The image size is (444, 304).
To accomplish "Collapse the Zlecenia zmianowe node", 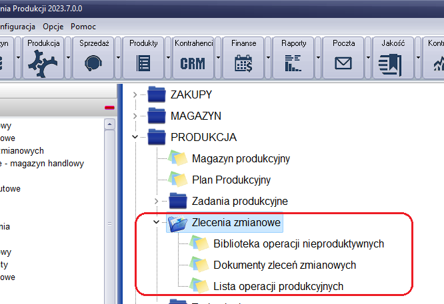I will coord(156,223).
